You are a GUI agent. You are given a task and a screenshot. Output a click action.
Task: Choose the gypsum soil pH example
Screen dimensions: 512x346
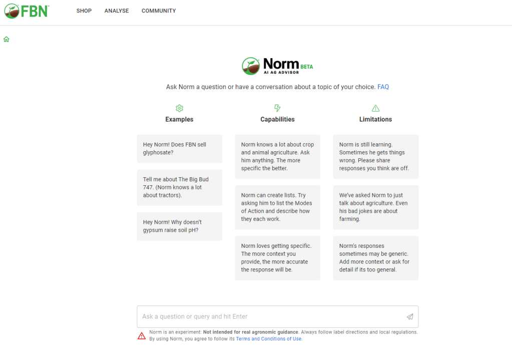pos(179,226)
